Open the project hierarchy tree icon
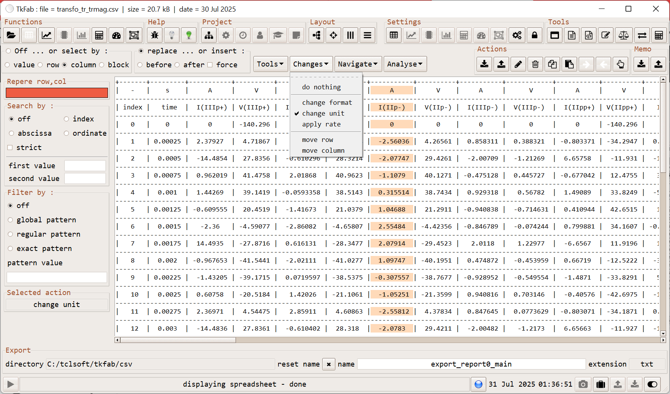 (209, 36)
